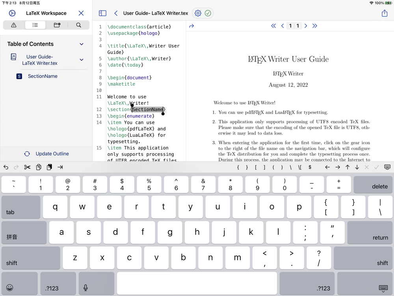Tap the share export icon
Image resolution: width=394 pixels, height=296 pixels.
coord(385,13)
